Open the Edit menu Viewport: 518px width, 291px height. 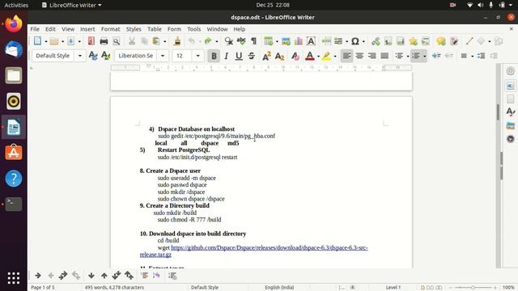tap(50, 29)
